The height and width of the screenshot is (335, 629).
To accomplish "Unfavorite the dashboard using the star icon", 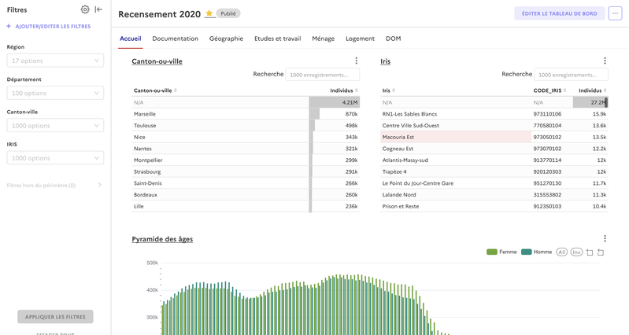I will click(x=209, y=13).
